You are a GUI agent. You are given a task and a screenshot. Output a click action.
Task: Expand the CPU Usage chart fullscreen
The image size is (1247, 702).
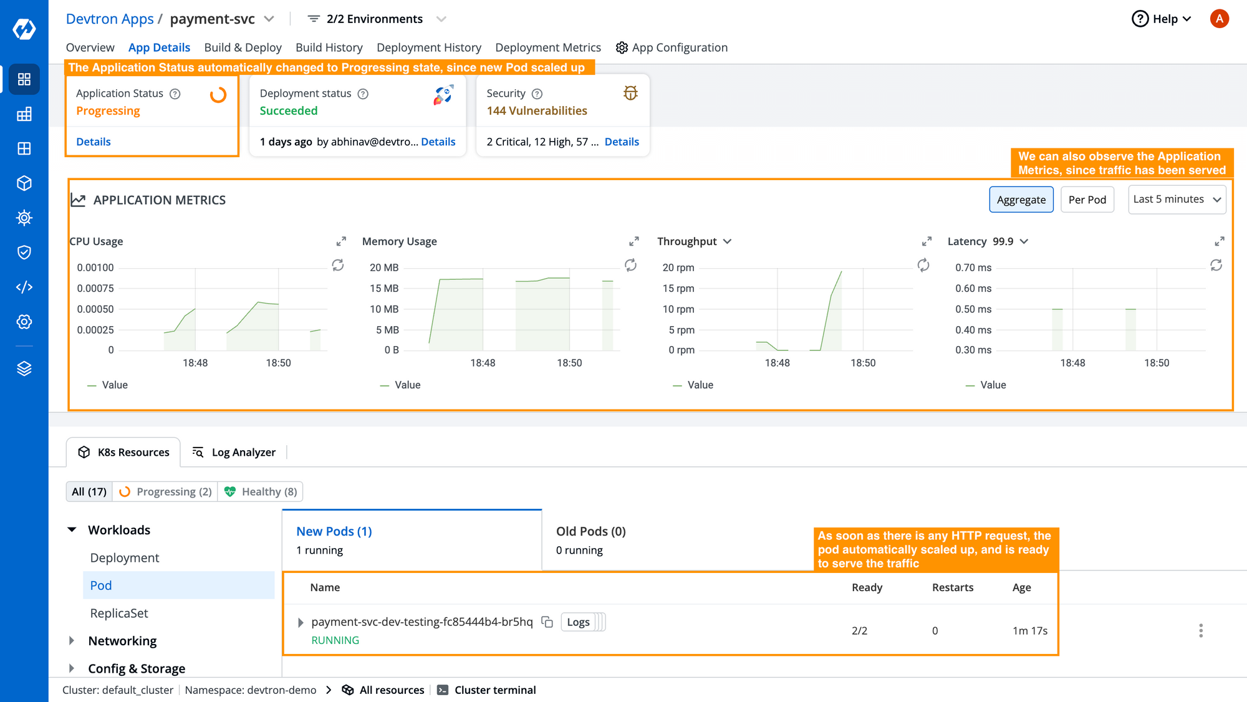(341, 241)
